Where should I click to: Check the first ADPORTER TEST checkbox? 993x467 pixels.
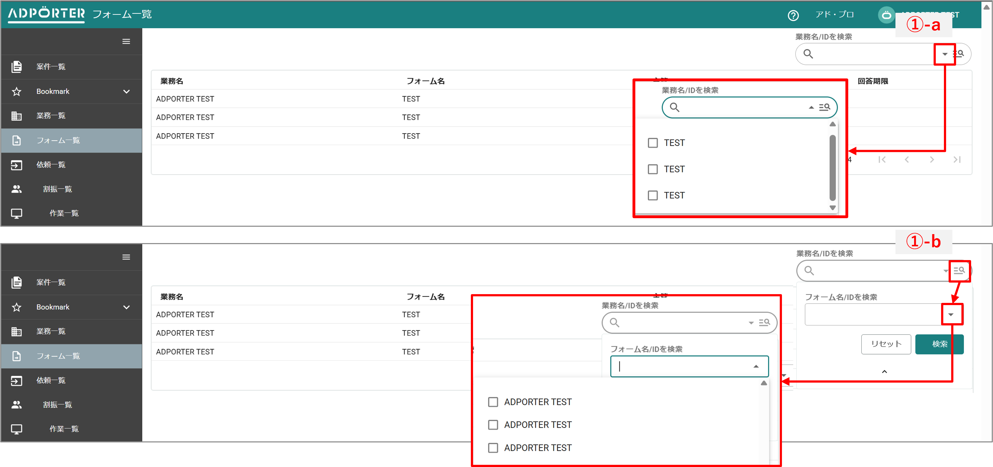point(493,402)
